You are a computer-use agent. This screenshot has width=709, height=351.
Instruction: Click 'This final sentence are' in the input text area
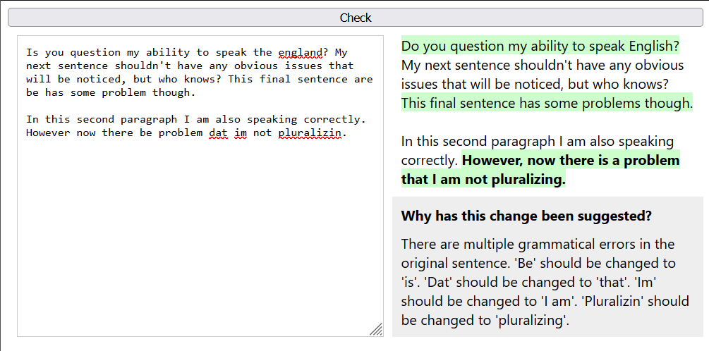click(301, 80)
